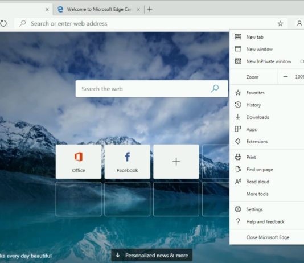Decrease zoom with the minus button
The height and width of the screenshot is (263, 304).
pyautogui.click(x=285, y=77)
